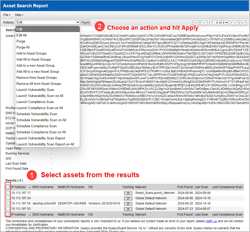250x232 pixels.
Task: Click the IP tracking badge for 10.113.197.55
Action: click(128, 203)
